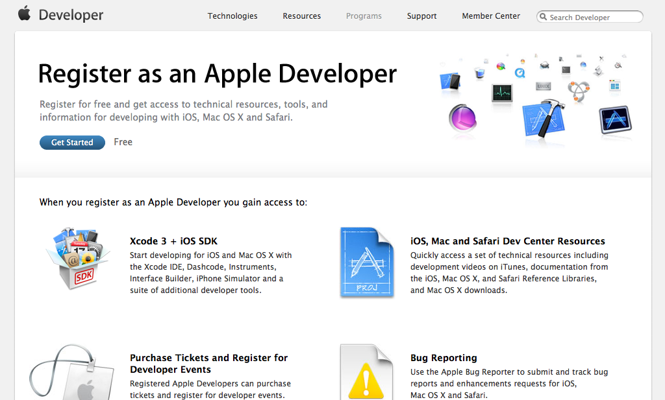Click the Xcode SDK box icon

pyautogui.click(x=78, y=258)
